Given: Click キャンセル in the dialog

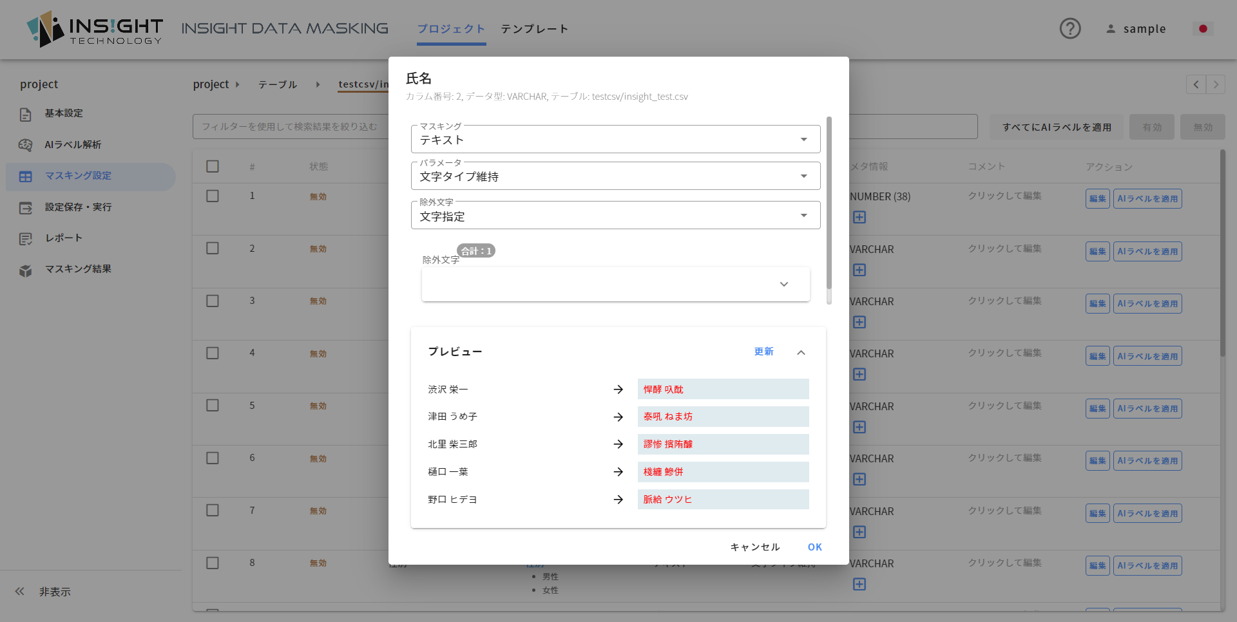Looking at the screenshot, I should [x=755, y=547].
